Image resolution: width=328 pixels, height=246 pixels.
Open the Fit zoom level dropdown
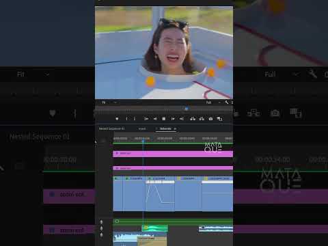click(109, 102)
